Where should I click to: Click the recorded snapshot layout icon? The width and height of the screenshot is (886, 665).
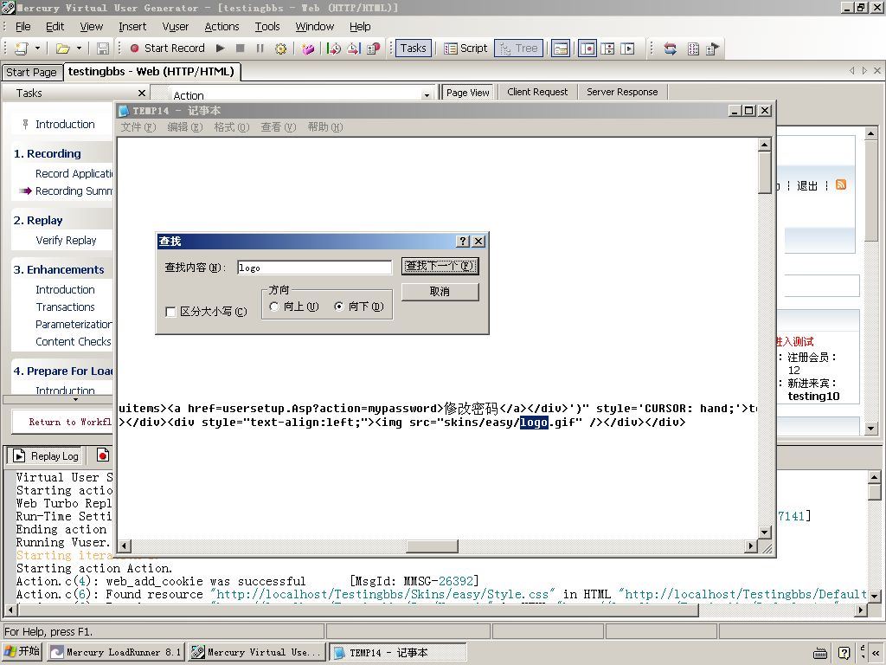[x=587, y=48]
